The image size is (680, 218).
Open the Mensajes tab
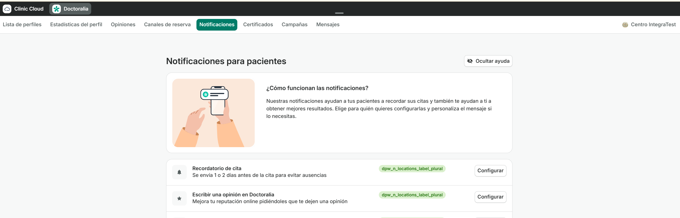pyautogui.click(x=328, y=25)
